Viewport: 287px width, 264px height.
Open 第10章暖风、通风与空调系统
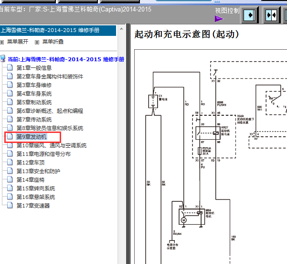click(x=52, y=145)
